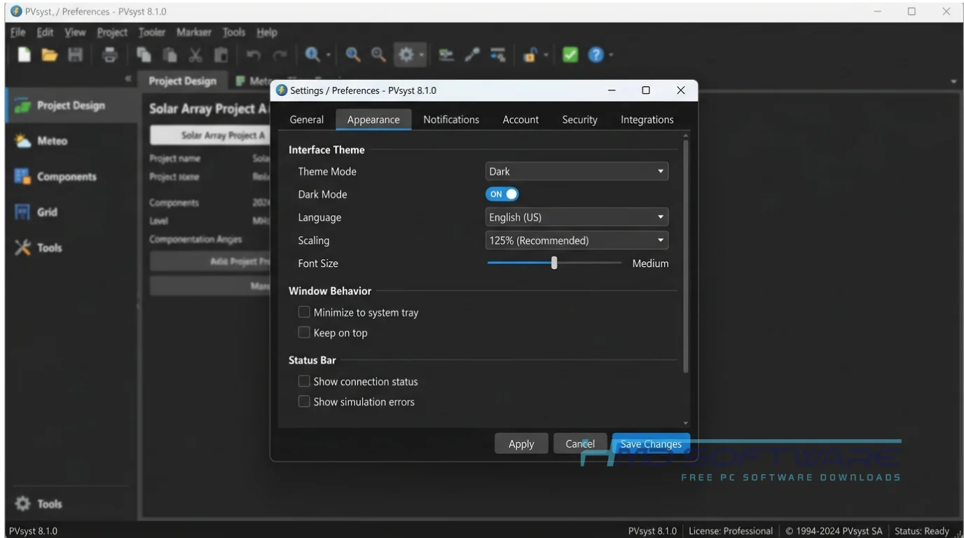Open the Theme Mode dropdown

(577, 171)
